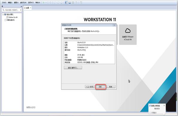The image size is (178, 116).
Task: Click the grayed Unity mode toolbar icon
Action: (77, 3)
